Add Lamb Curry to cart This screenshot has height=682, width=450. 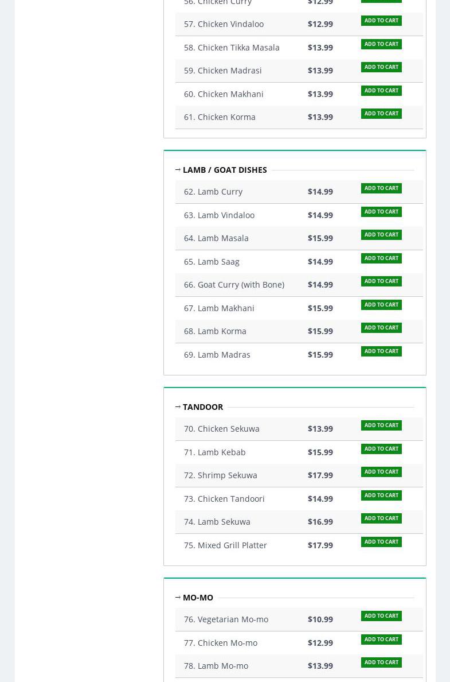tap(381, 188)
